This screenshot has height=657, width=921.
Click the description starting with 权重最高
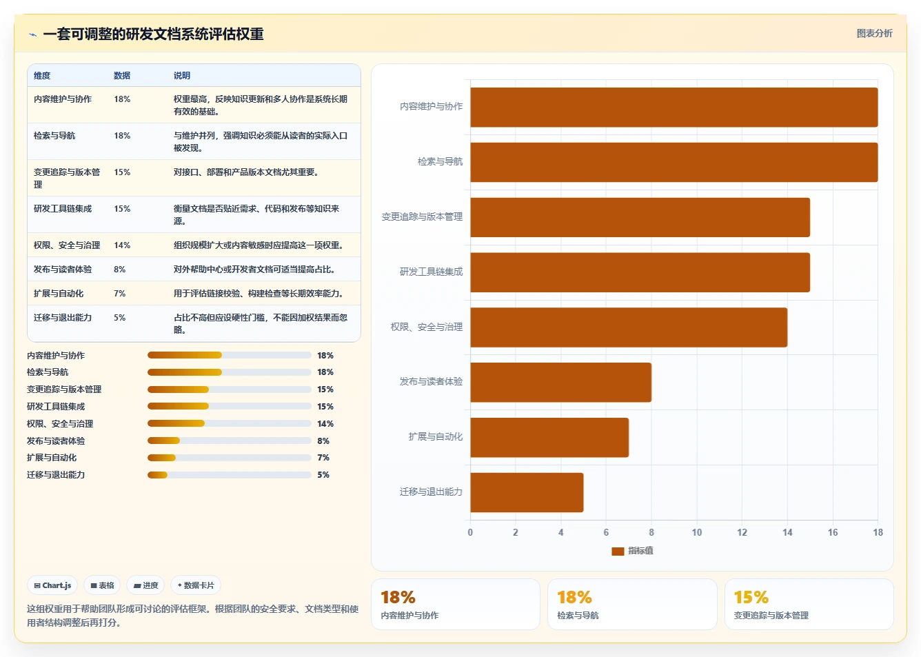pos(261,105)
